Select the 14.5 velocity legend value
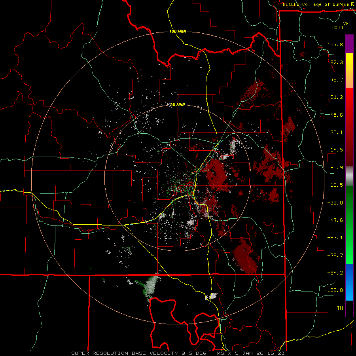Image resolution: width=356 pixels, height=356 pixels. (337, 150)
